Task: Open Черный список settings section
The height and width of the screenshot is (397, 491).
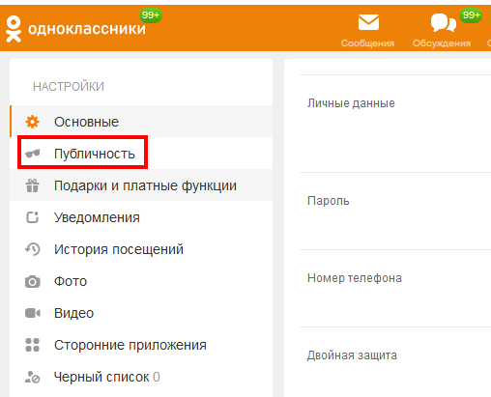Action: click(x=141, y=377)
